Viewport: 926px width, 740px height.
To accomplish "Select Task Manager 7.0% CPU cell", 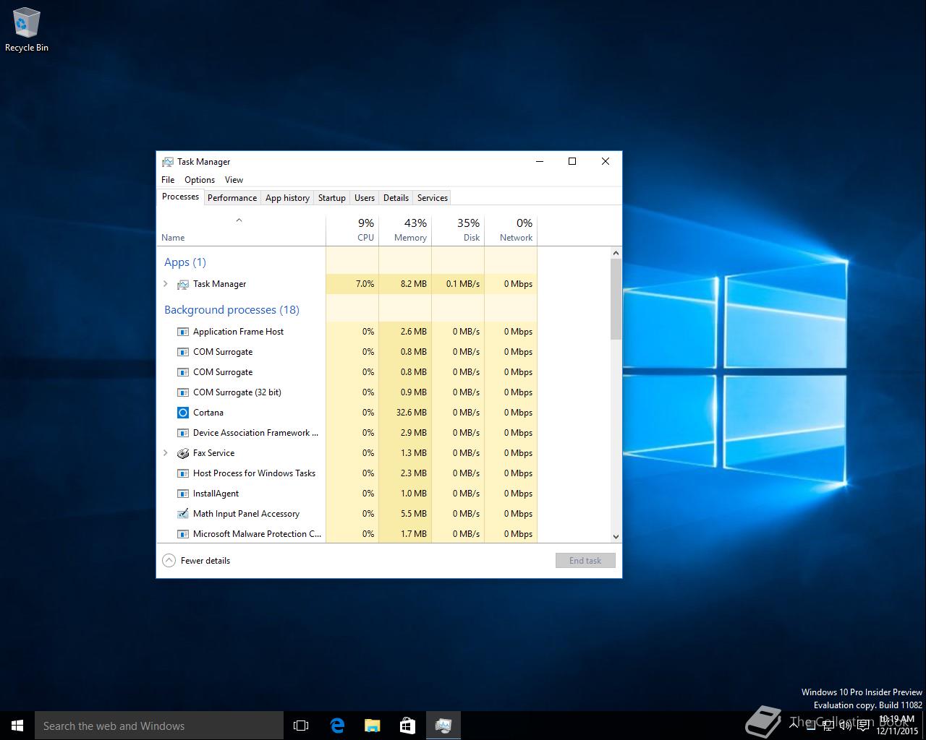I will point(352,284).
